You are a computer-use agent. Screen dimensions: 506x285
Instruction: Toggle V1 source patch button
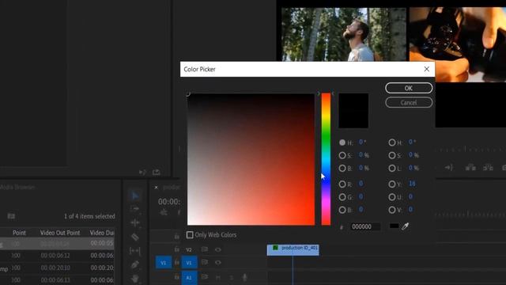(164, 263)
